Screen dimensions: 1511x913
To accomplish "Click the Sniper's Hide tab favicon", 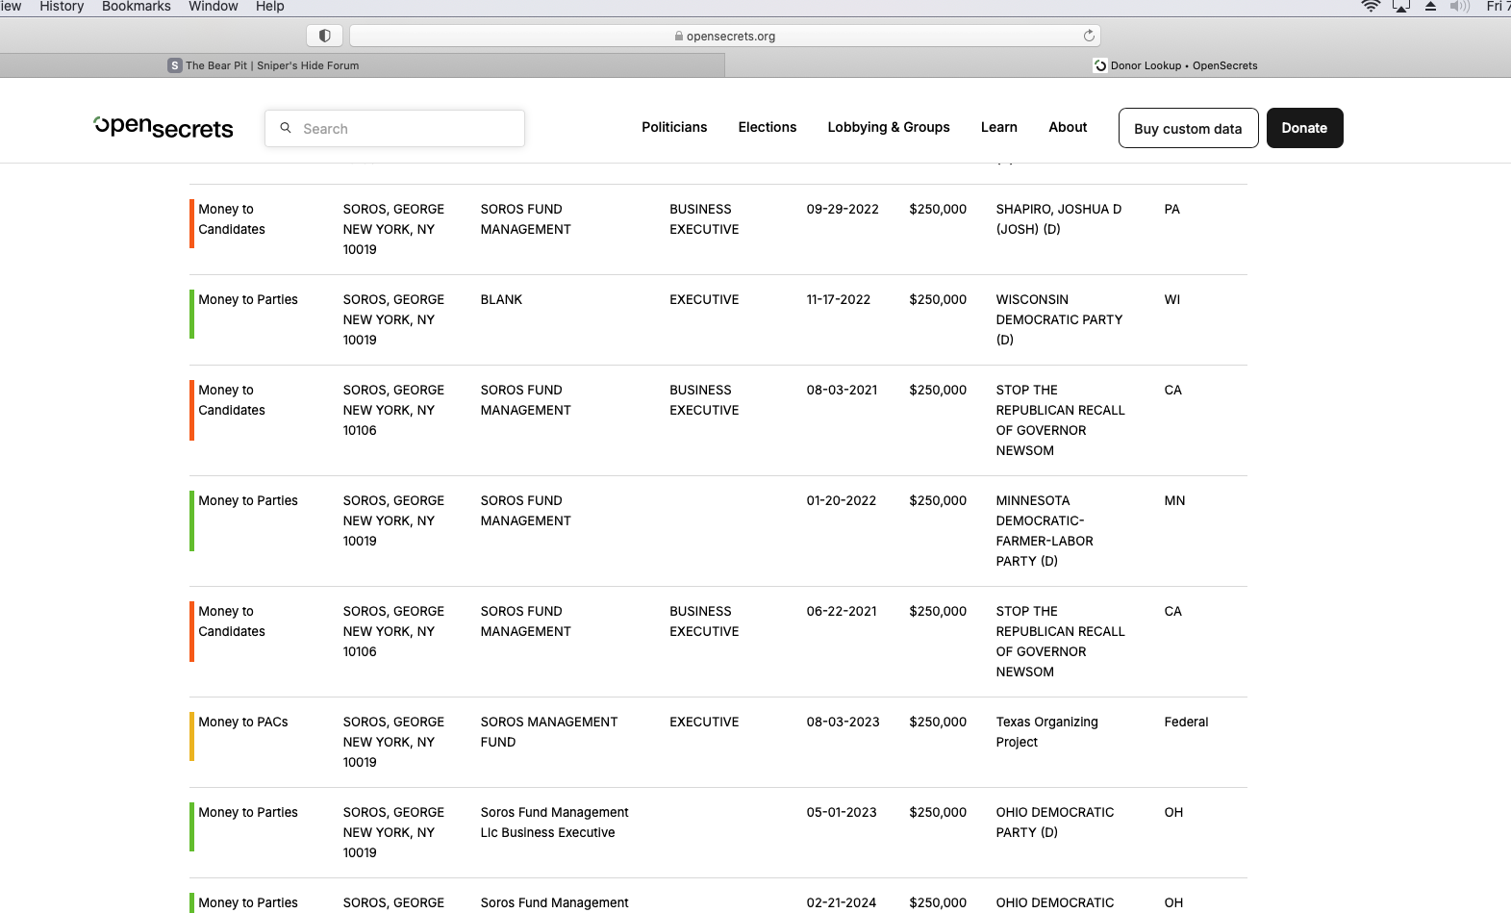I will click(175, 65).
